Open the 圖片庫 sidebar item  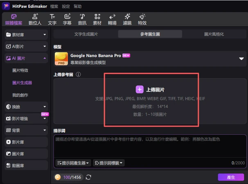[26, 154]
